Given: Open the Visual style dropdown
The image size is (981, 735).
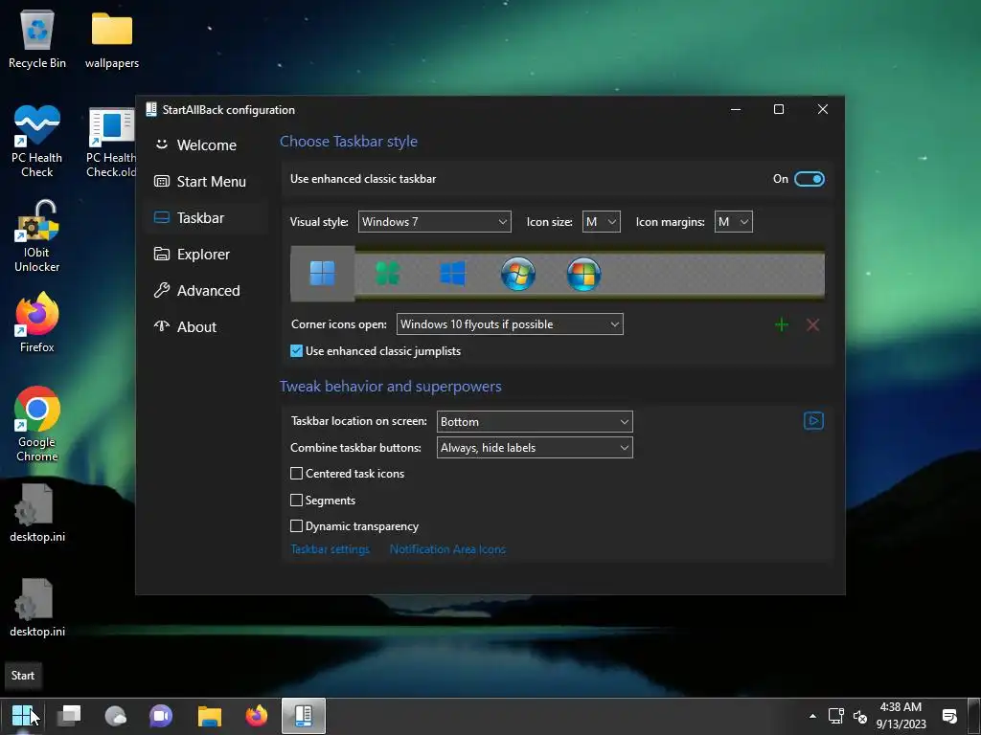Looking at the screenshot, I should [x=434, y=222].
